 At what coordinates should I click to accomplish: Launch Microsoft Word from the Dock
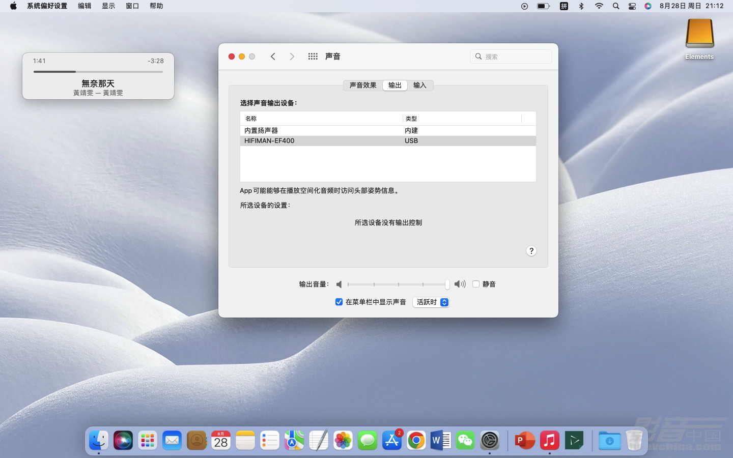[441, 440]
